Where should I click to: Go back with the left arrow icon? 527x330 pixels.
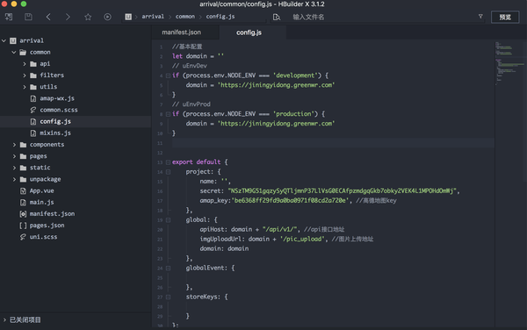click(48, 17)
